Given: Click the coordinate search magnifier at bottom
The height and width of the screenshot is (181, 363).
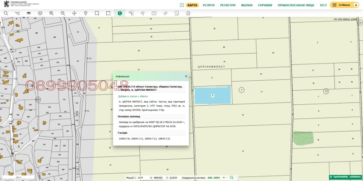Looking at the screenshot, I should (232, 177).
